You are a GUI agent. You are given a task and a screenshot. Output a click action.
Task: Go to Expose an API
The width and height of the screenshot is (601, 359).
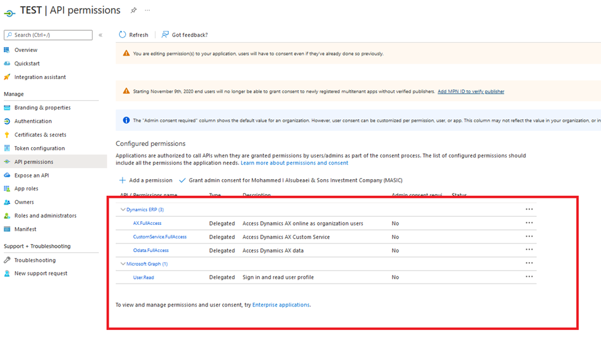coord(31,175)
